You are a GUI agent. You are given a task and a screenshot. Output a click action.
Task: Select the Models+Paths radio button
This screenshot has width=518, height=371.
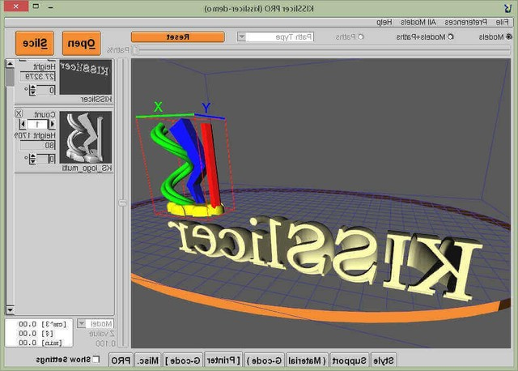coord(451,36)
